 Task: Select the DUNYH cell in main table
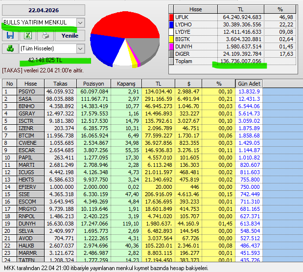[30, 224]
